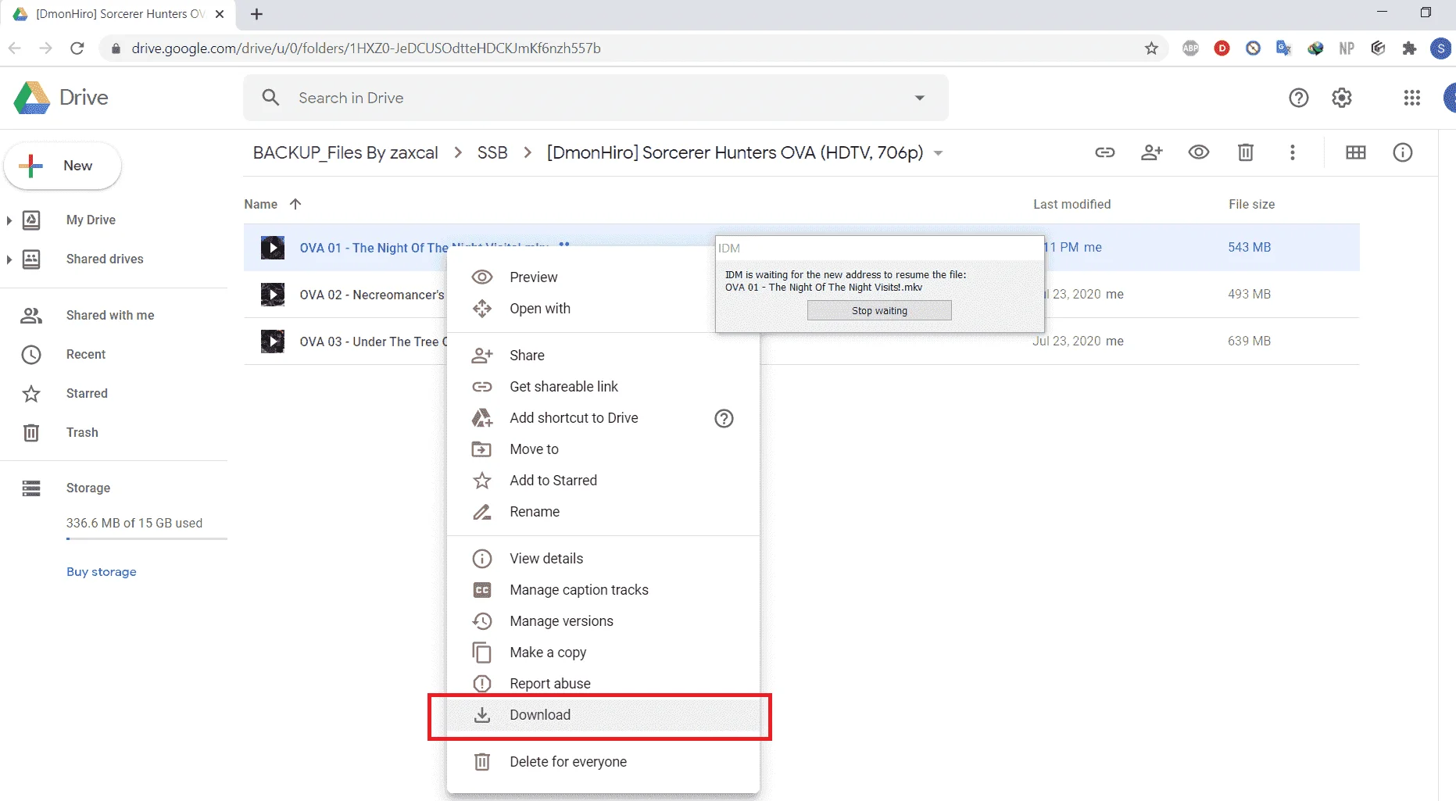This screenshot has height=801, width=1456.
Task: Show the details info panel
Action: [x=1402, y=152]
